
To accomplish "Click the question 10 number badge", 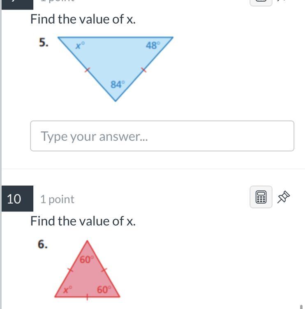I will [x=17, y=198].
